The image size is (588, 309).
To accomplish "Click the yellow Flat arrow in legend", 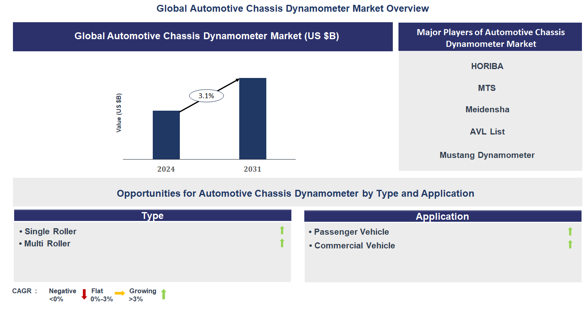I will [120, 294].
